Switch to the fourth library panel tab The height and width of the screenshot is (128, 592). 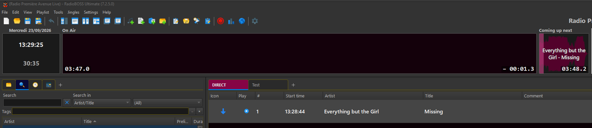[49, 85]
